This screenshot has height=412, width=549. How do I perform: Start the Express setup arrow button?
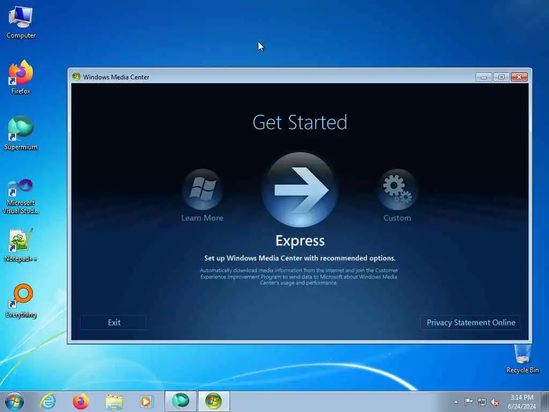point(300,189)
